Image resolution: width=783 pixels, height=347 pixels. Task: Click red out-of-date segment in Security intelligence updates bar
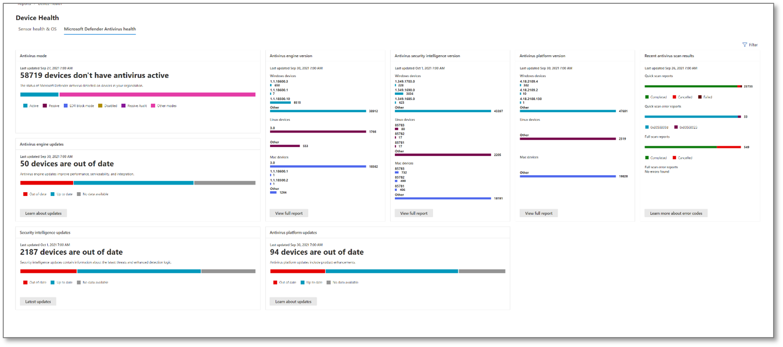48,271
